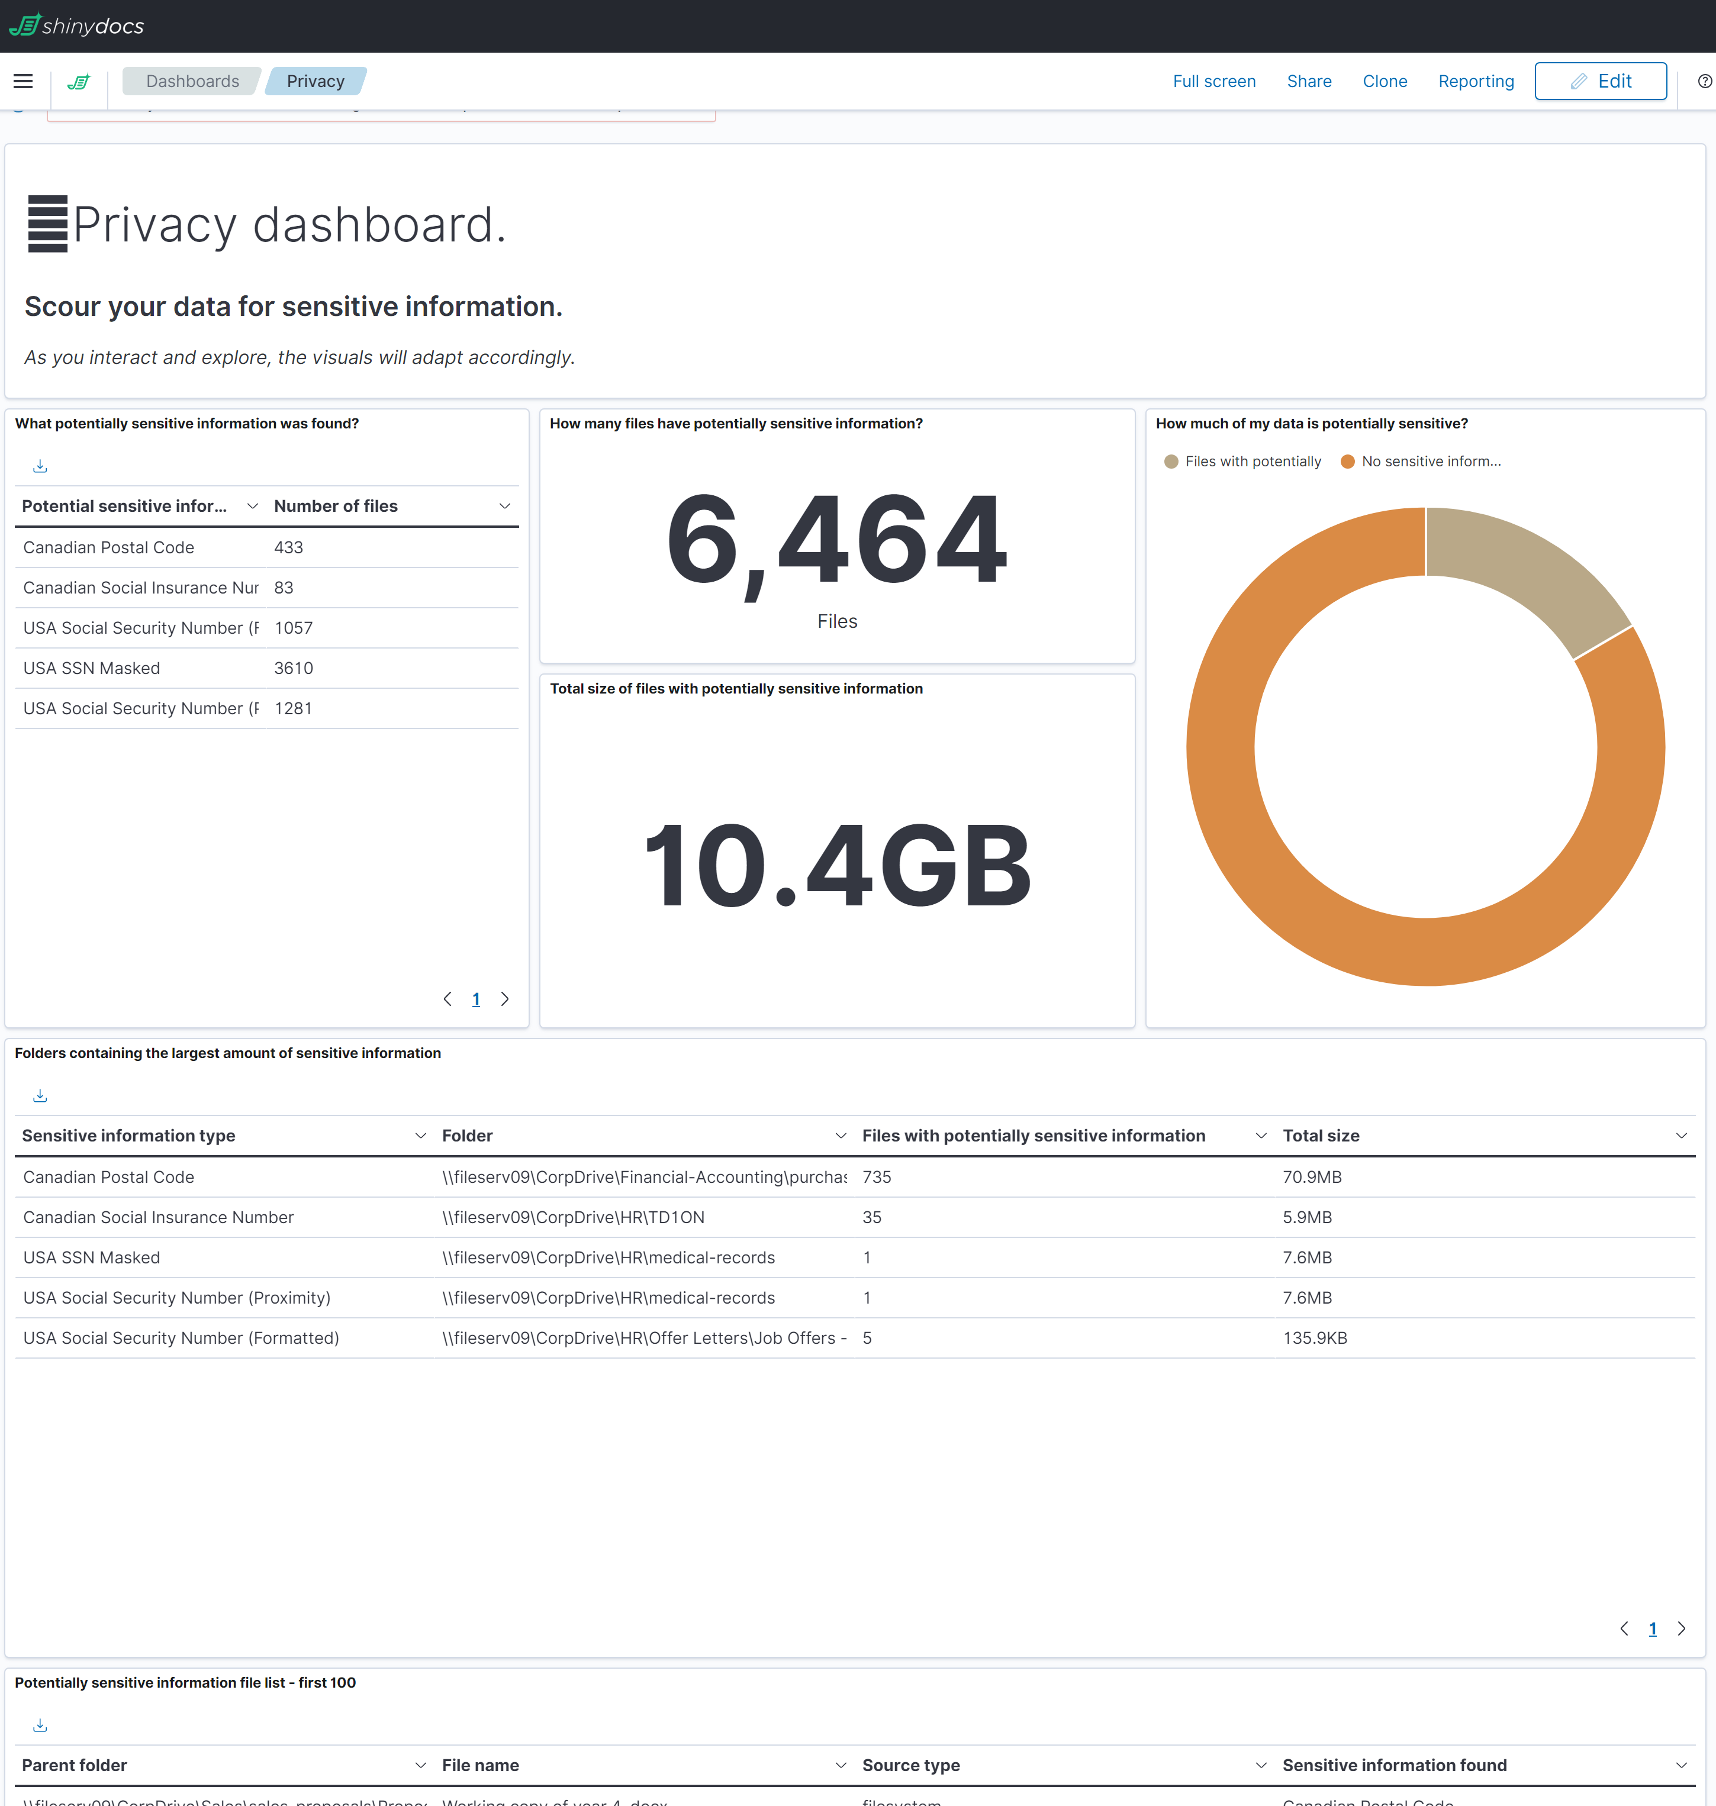The height and width of the screenshot is (1806, 1716).
Task: Open the 'Total size' column dropdown
Action: tap(1681, 1135)
